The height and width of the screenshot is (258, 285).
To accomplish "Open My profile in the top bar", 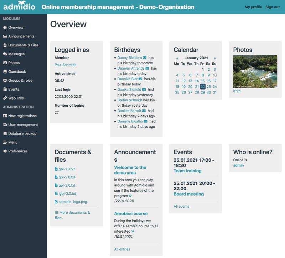I will coord(253,7).
